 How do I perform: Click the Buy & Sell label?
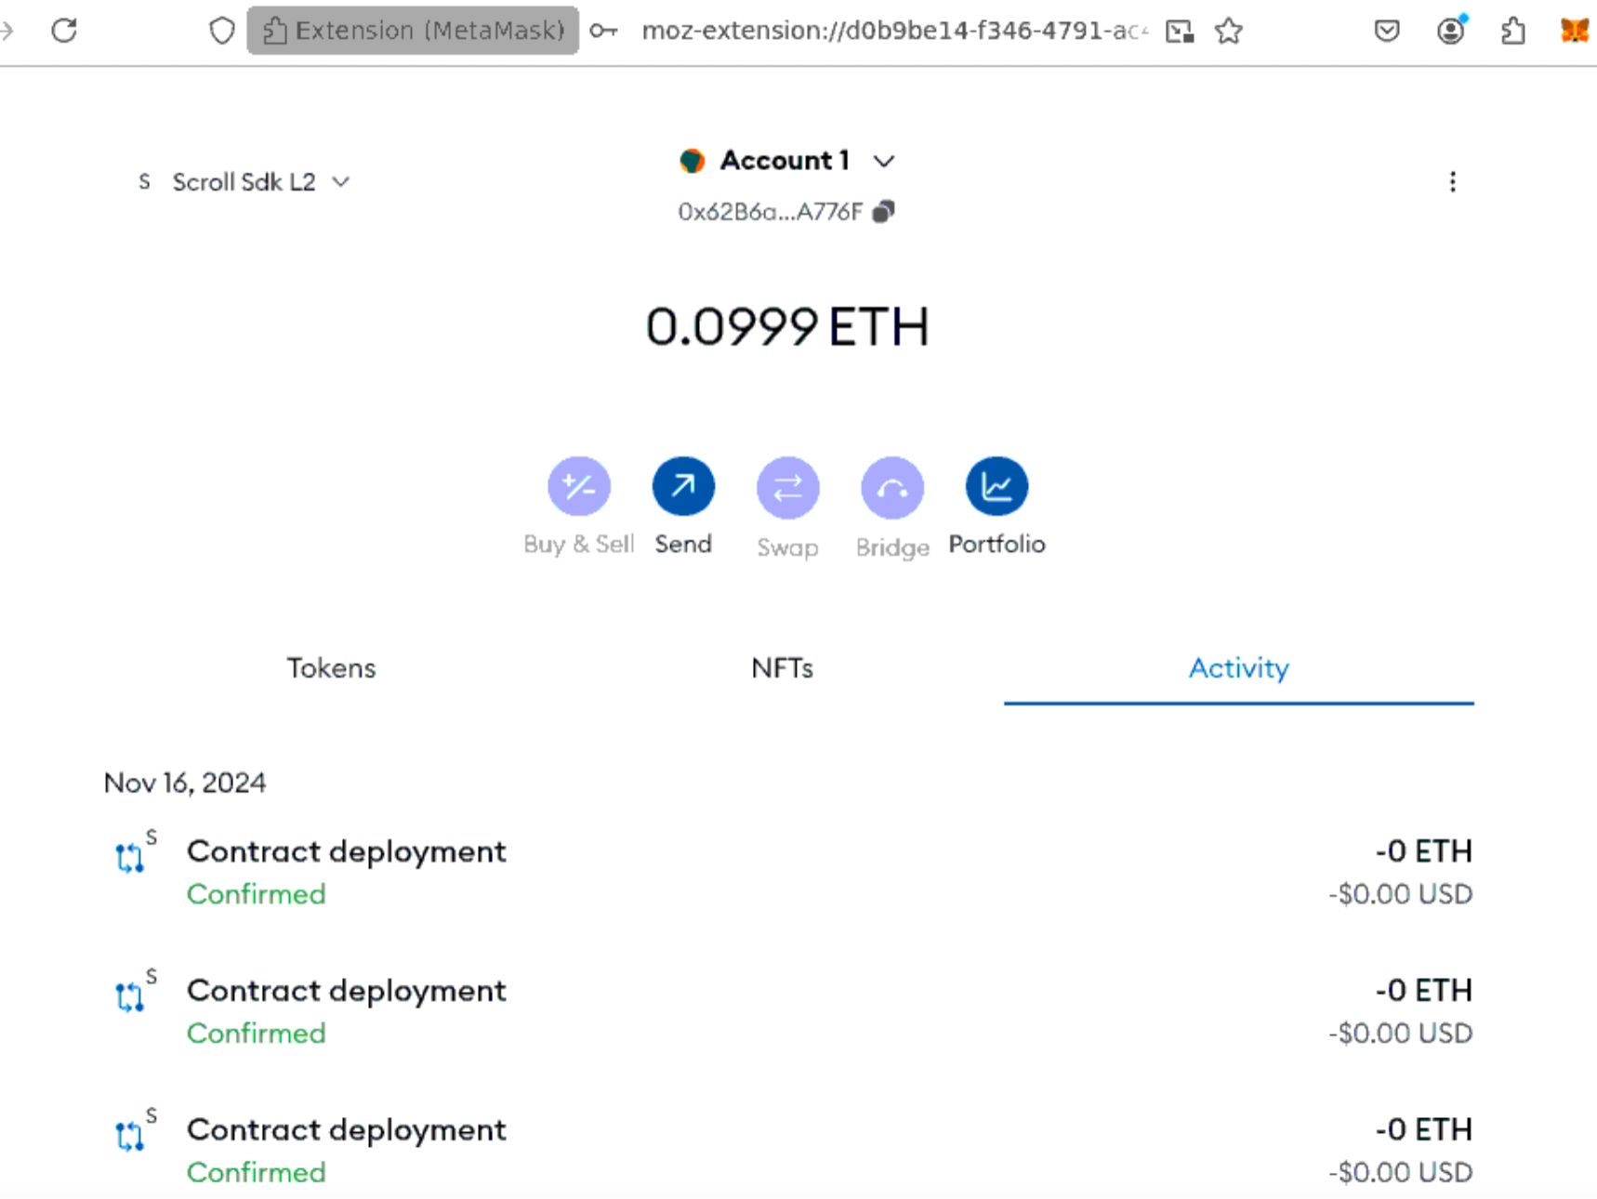coord(579,545)
